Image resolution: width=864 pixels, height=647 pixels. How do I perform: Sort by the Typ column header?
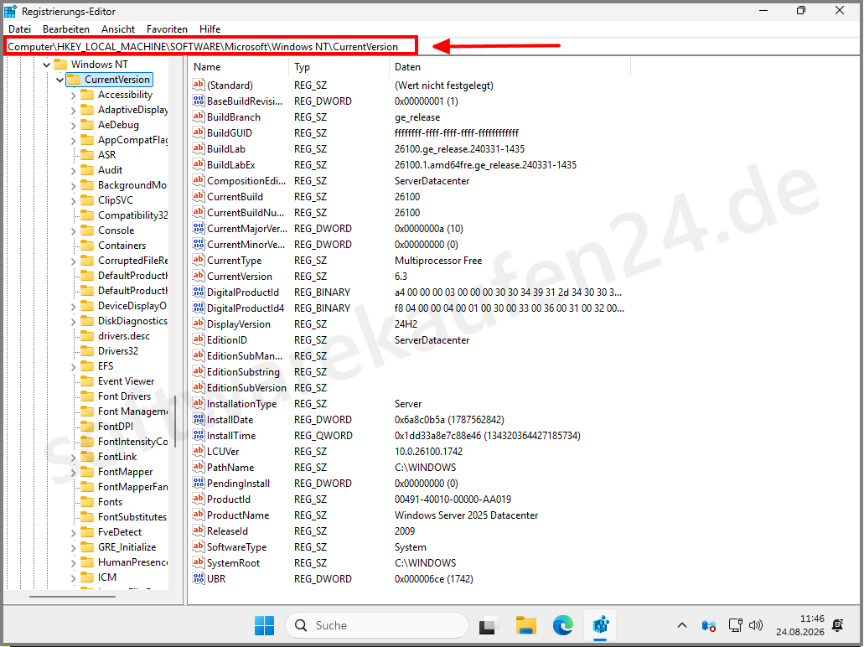tap(339, 67)
